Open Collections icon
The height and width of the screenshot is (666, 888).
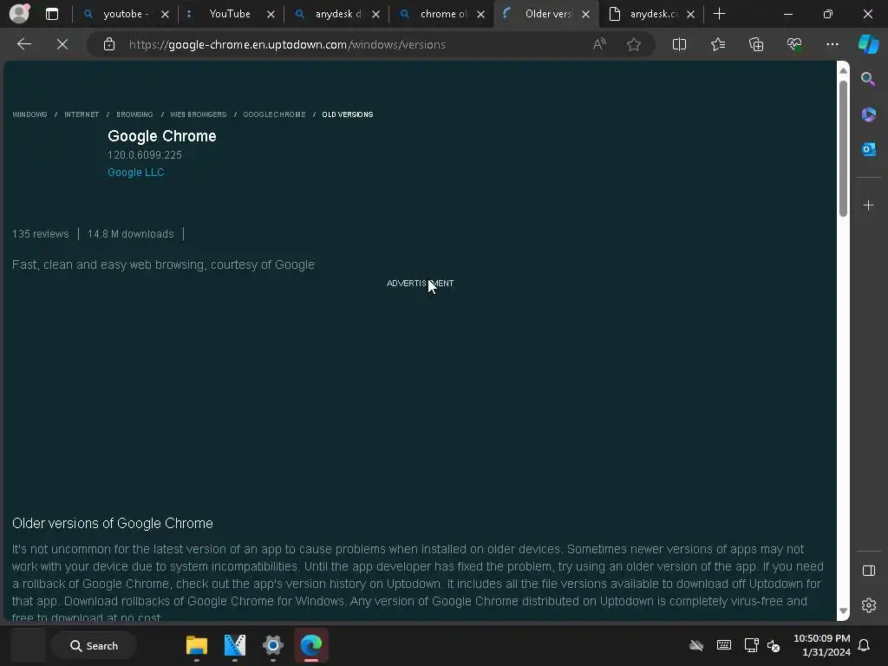pyautogui.click(x=756, y=44)
